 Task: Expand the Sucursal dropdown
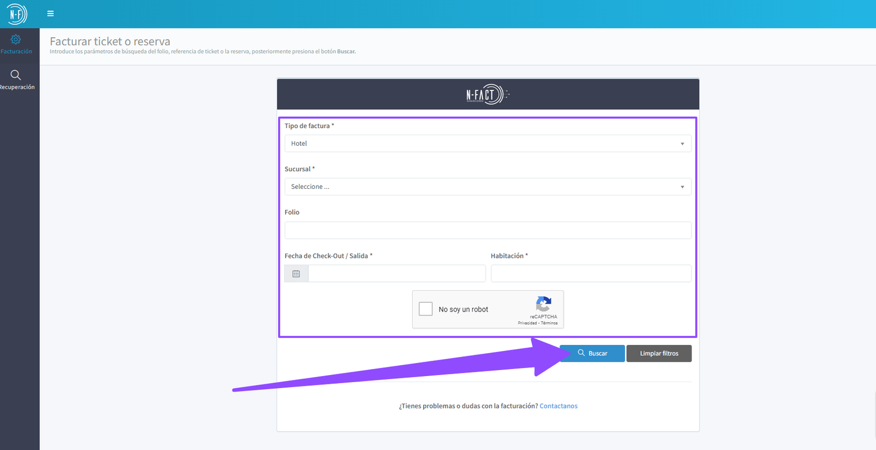[487, 187]
